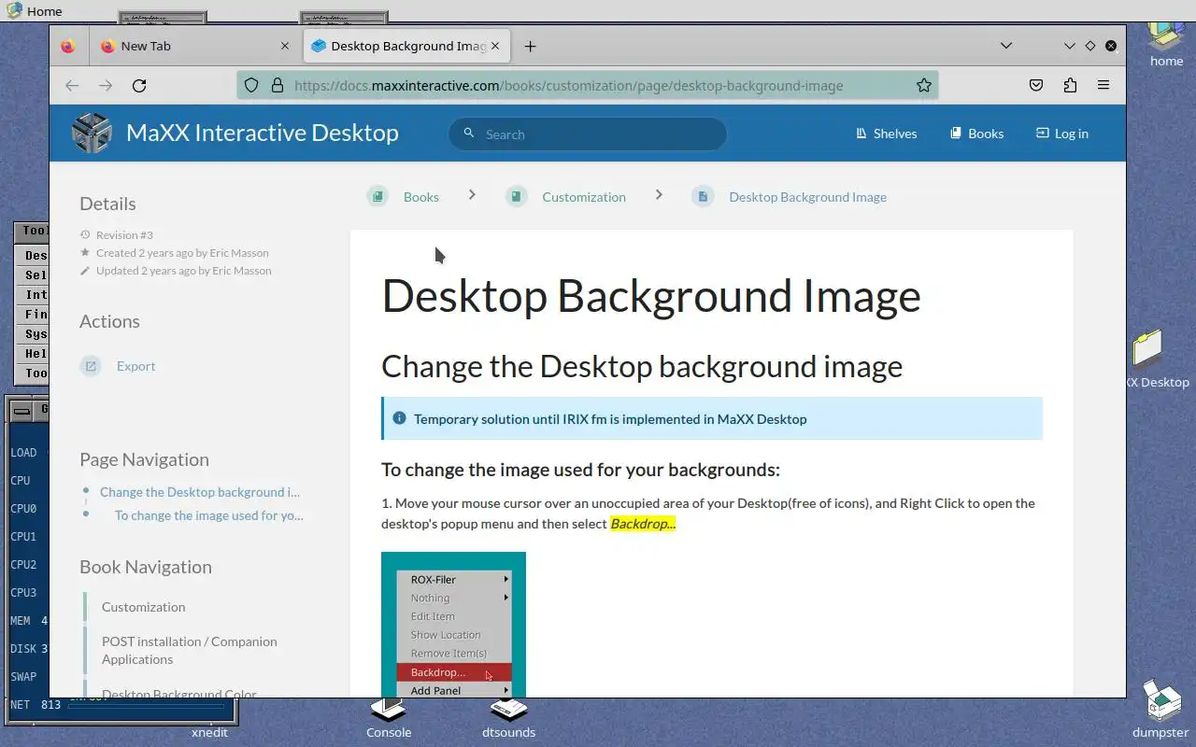
Task: Click the Desktop Background Image page heading
Action: coord(651,295)
